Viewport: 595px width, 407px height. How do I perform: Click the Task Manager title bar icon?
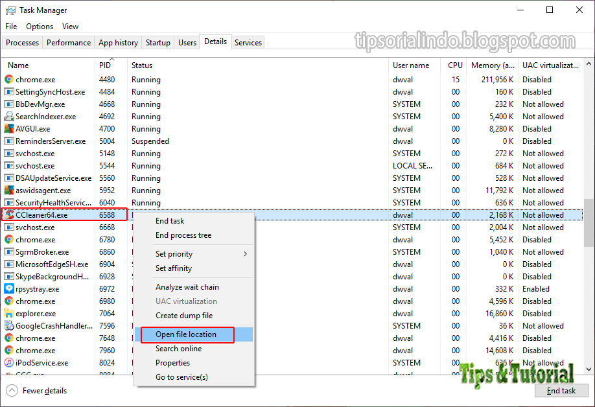click(10, 10)
